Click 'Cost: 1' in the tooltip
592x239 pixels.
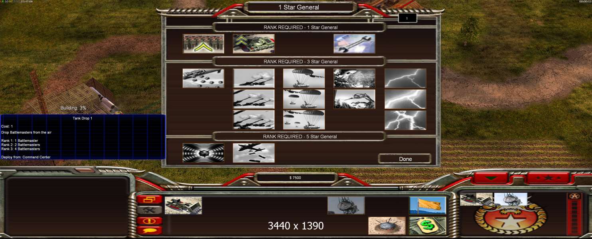[7, 126]
